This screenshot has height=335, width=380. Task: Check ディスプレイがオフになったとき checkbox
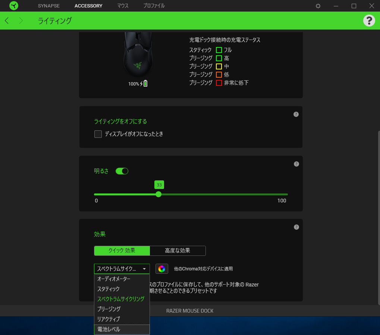click(x=98, y=134)
